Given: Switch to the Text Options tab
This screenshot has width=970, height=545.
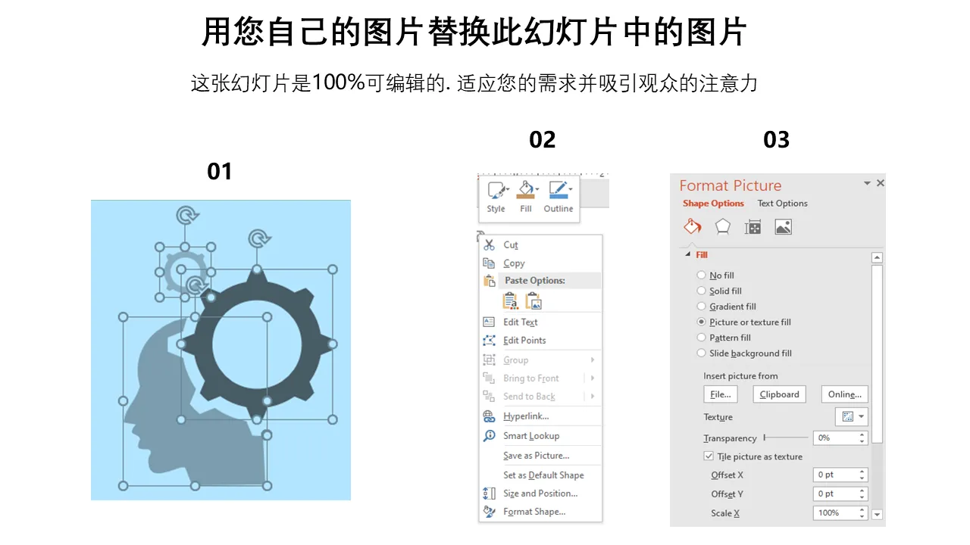Looking at the screenshot, I should [x=782, y=203].
